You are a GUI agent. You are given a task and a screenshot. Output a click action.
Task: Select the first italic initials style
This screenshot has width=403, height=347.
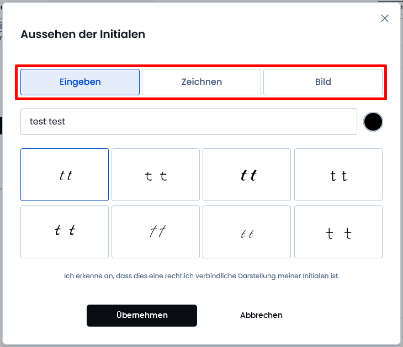(65, 175)
